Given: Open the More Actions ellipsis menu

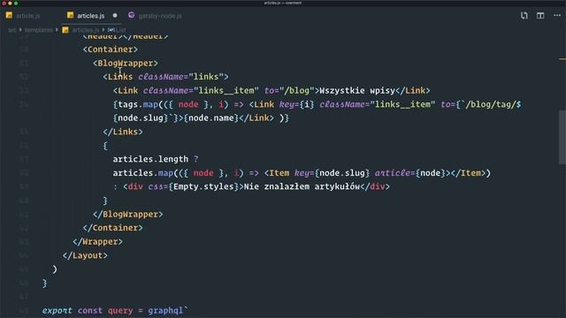Looking at the screenshot, I should click(x=557, y=16).
